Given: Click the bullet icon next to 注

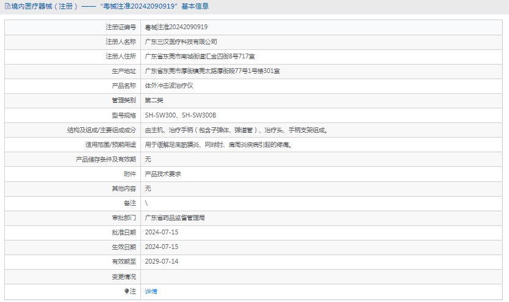Looking at the screenshot, I should point(127,291).
